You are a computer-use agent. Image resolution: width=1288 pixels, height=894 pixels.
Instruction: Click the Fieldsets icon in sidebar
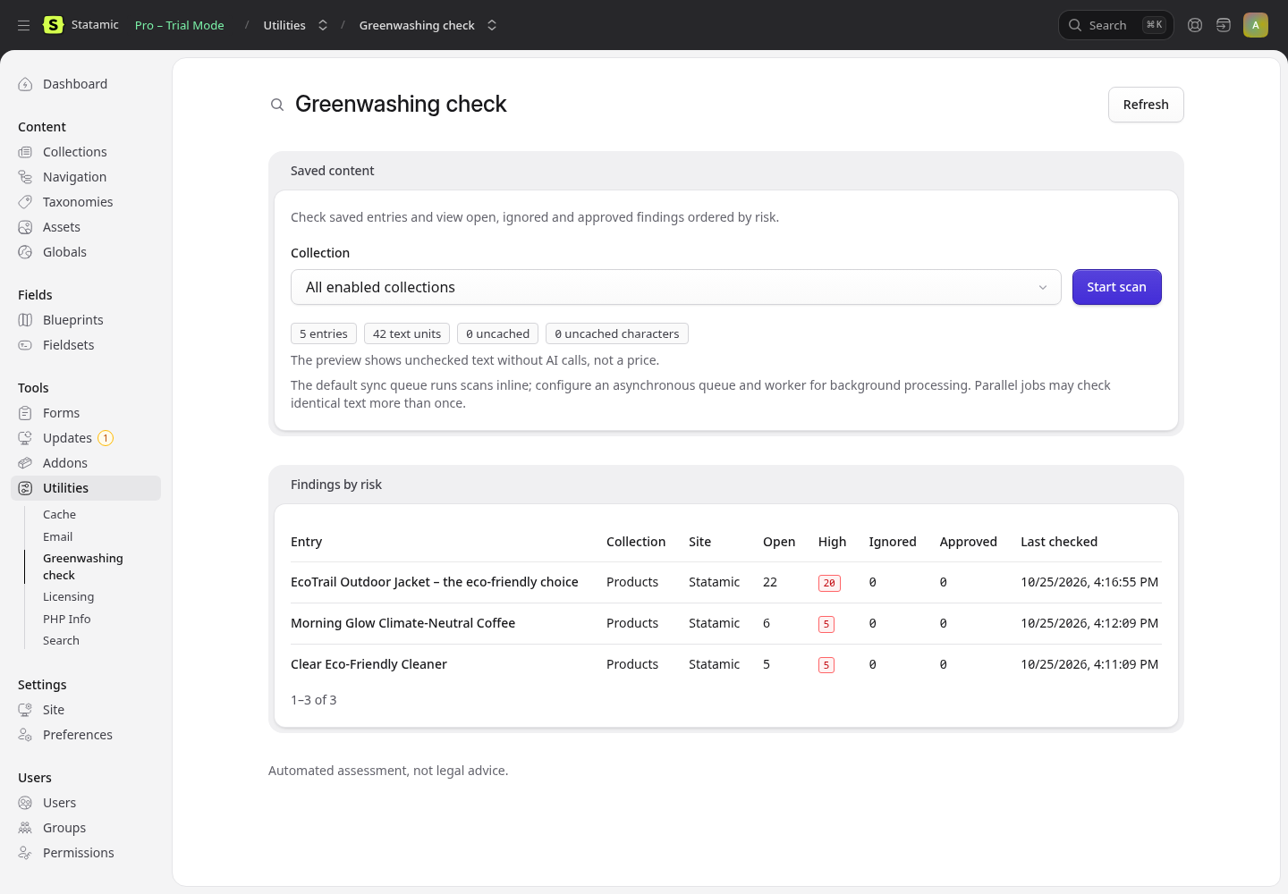coord(25,345)
